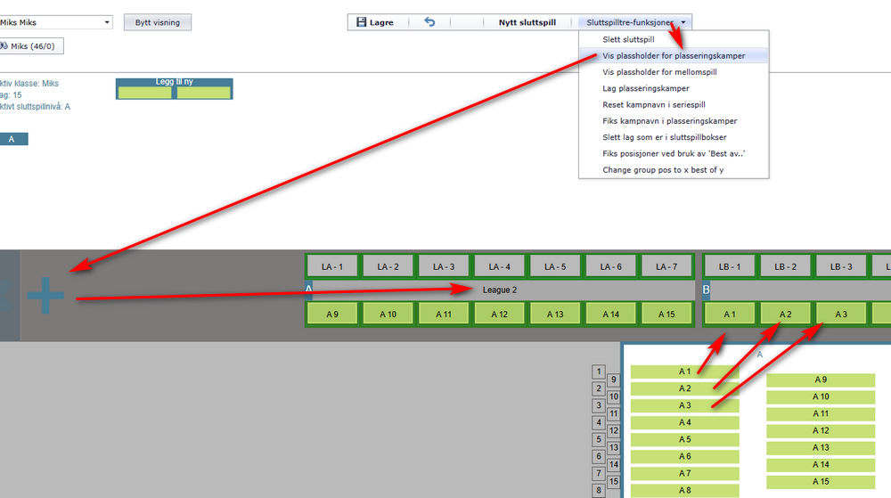Click the A 1 box in group B
The width and height of the screenshot is (891, 498).
pos(730,314)
